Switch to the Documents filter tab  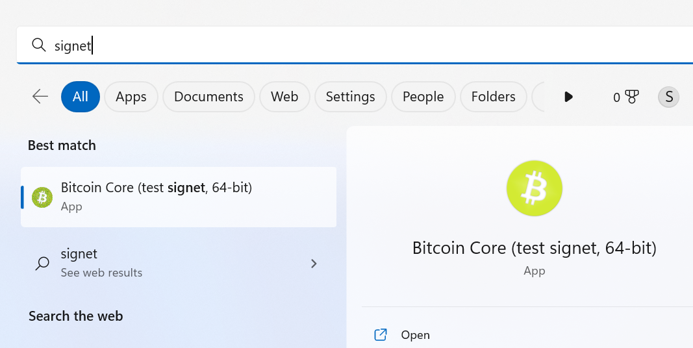[x=208, y=96]
